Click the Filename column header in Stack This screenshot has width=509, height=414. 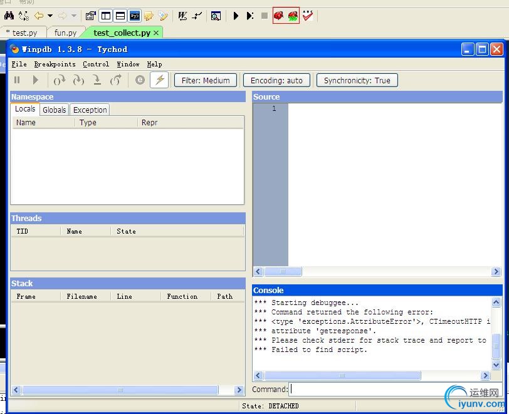click(x=86, y=296)
